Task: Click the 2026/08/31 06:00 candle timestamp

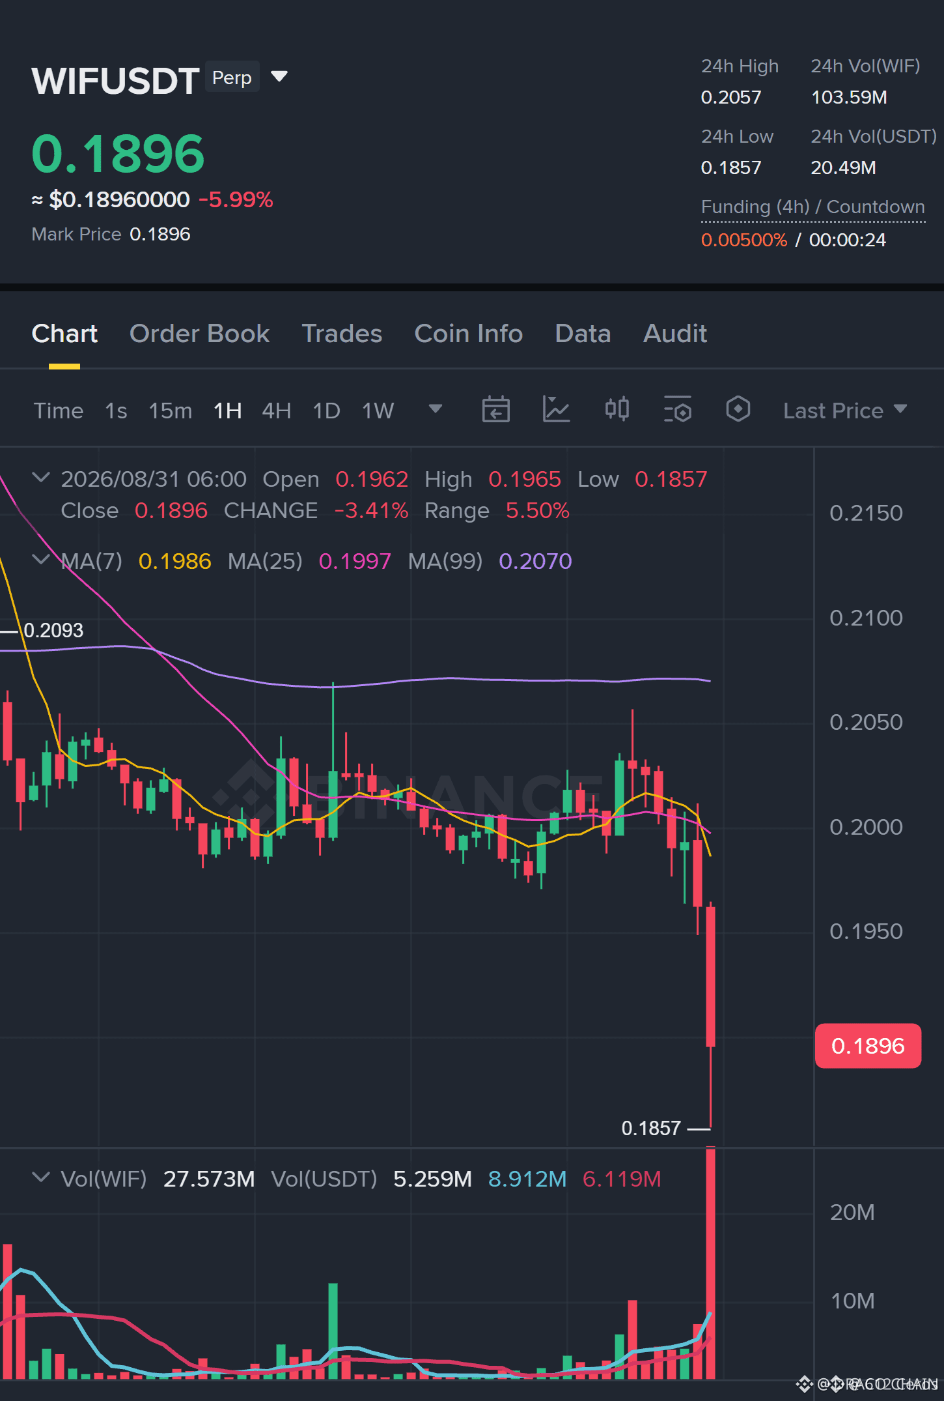Action: point(154,479)
